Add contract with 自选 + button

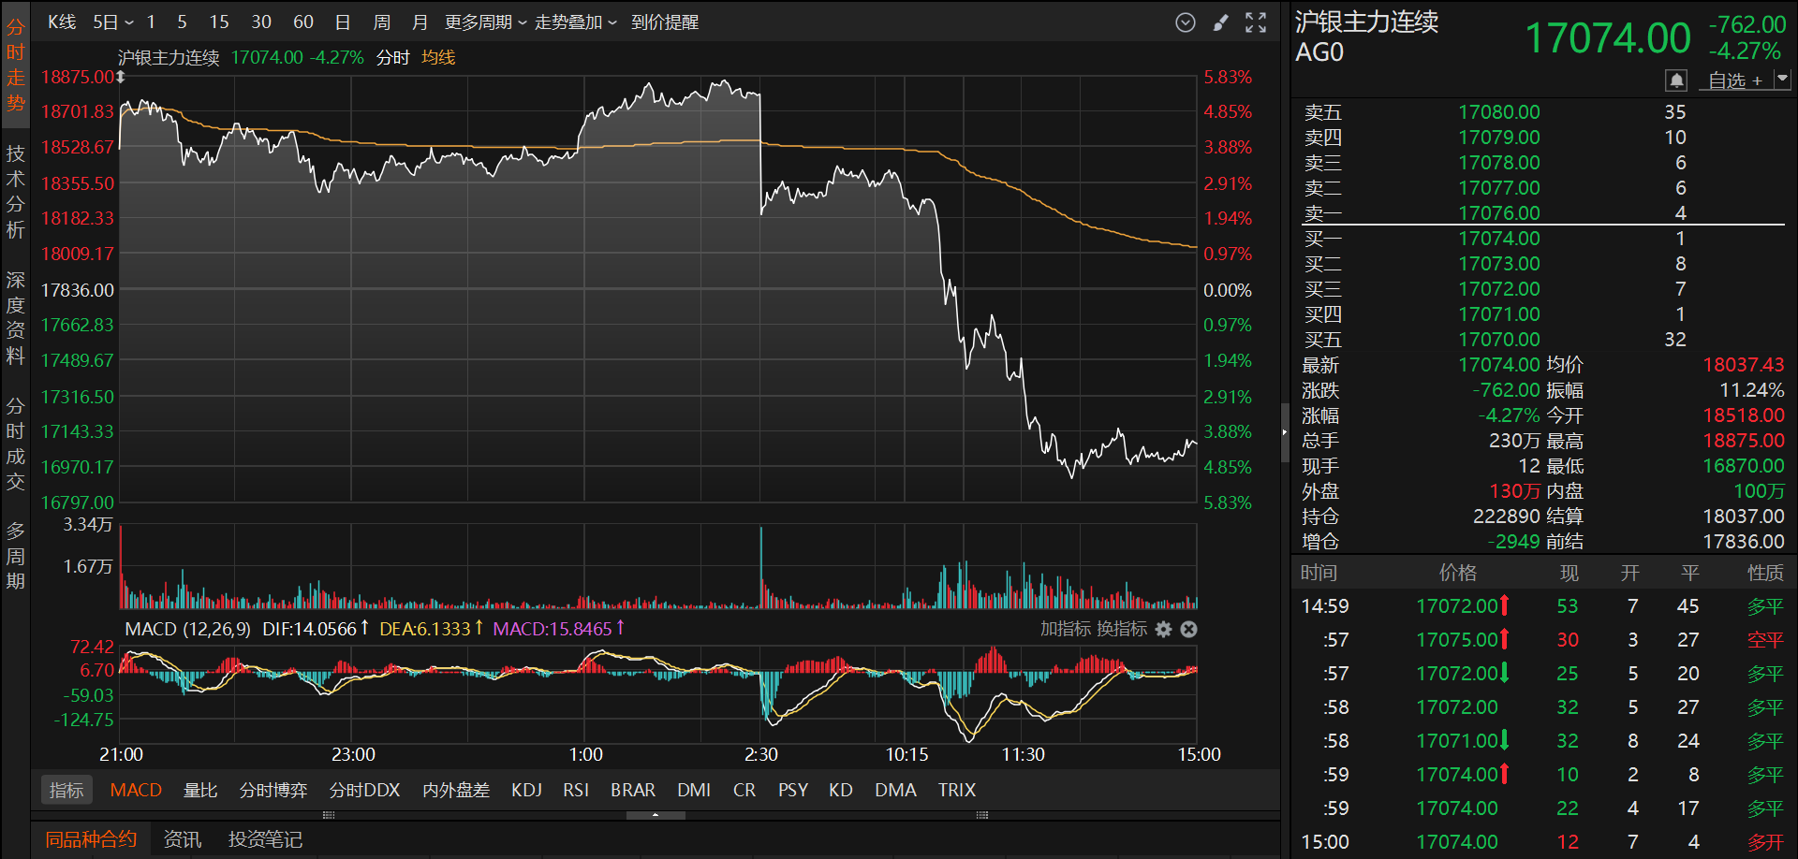coord(1735,80)
